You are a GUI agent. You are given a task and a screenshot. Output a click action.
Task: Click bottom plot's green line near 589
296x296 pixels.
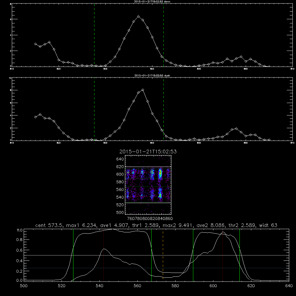click(x=193, y=255)
